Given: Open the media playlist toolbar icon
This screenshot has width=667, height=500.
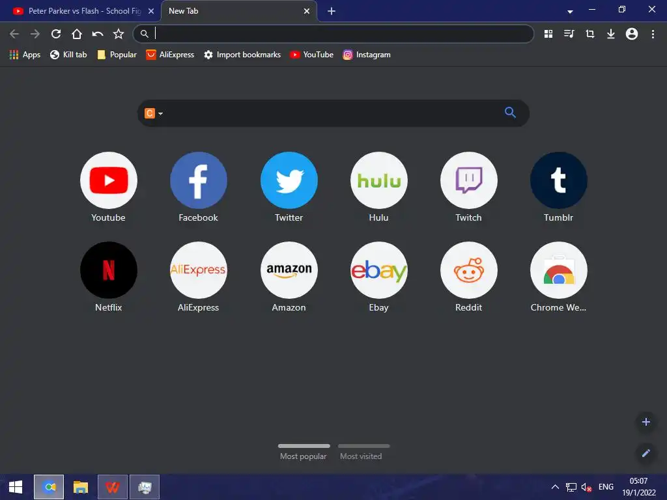Looking at the screenshot, I should click(569, 34).
